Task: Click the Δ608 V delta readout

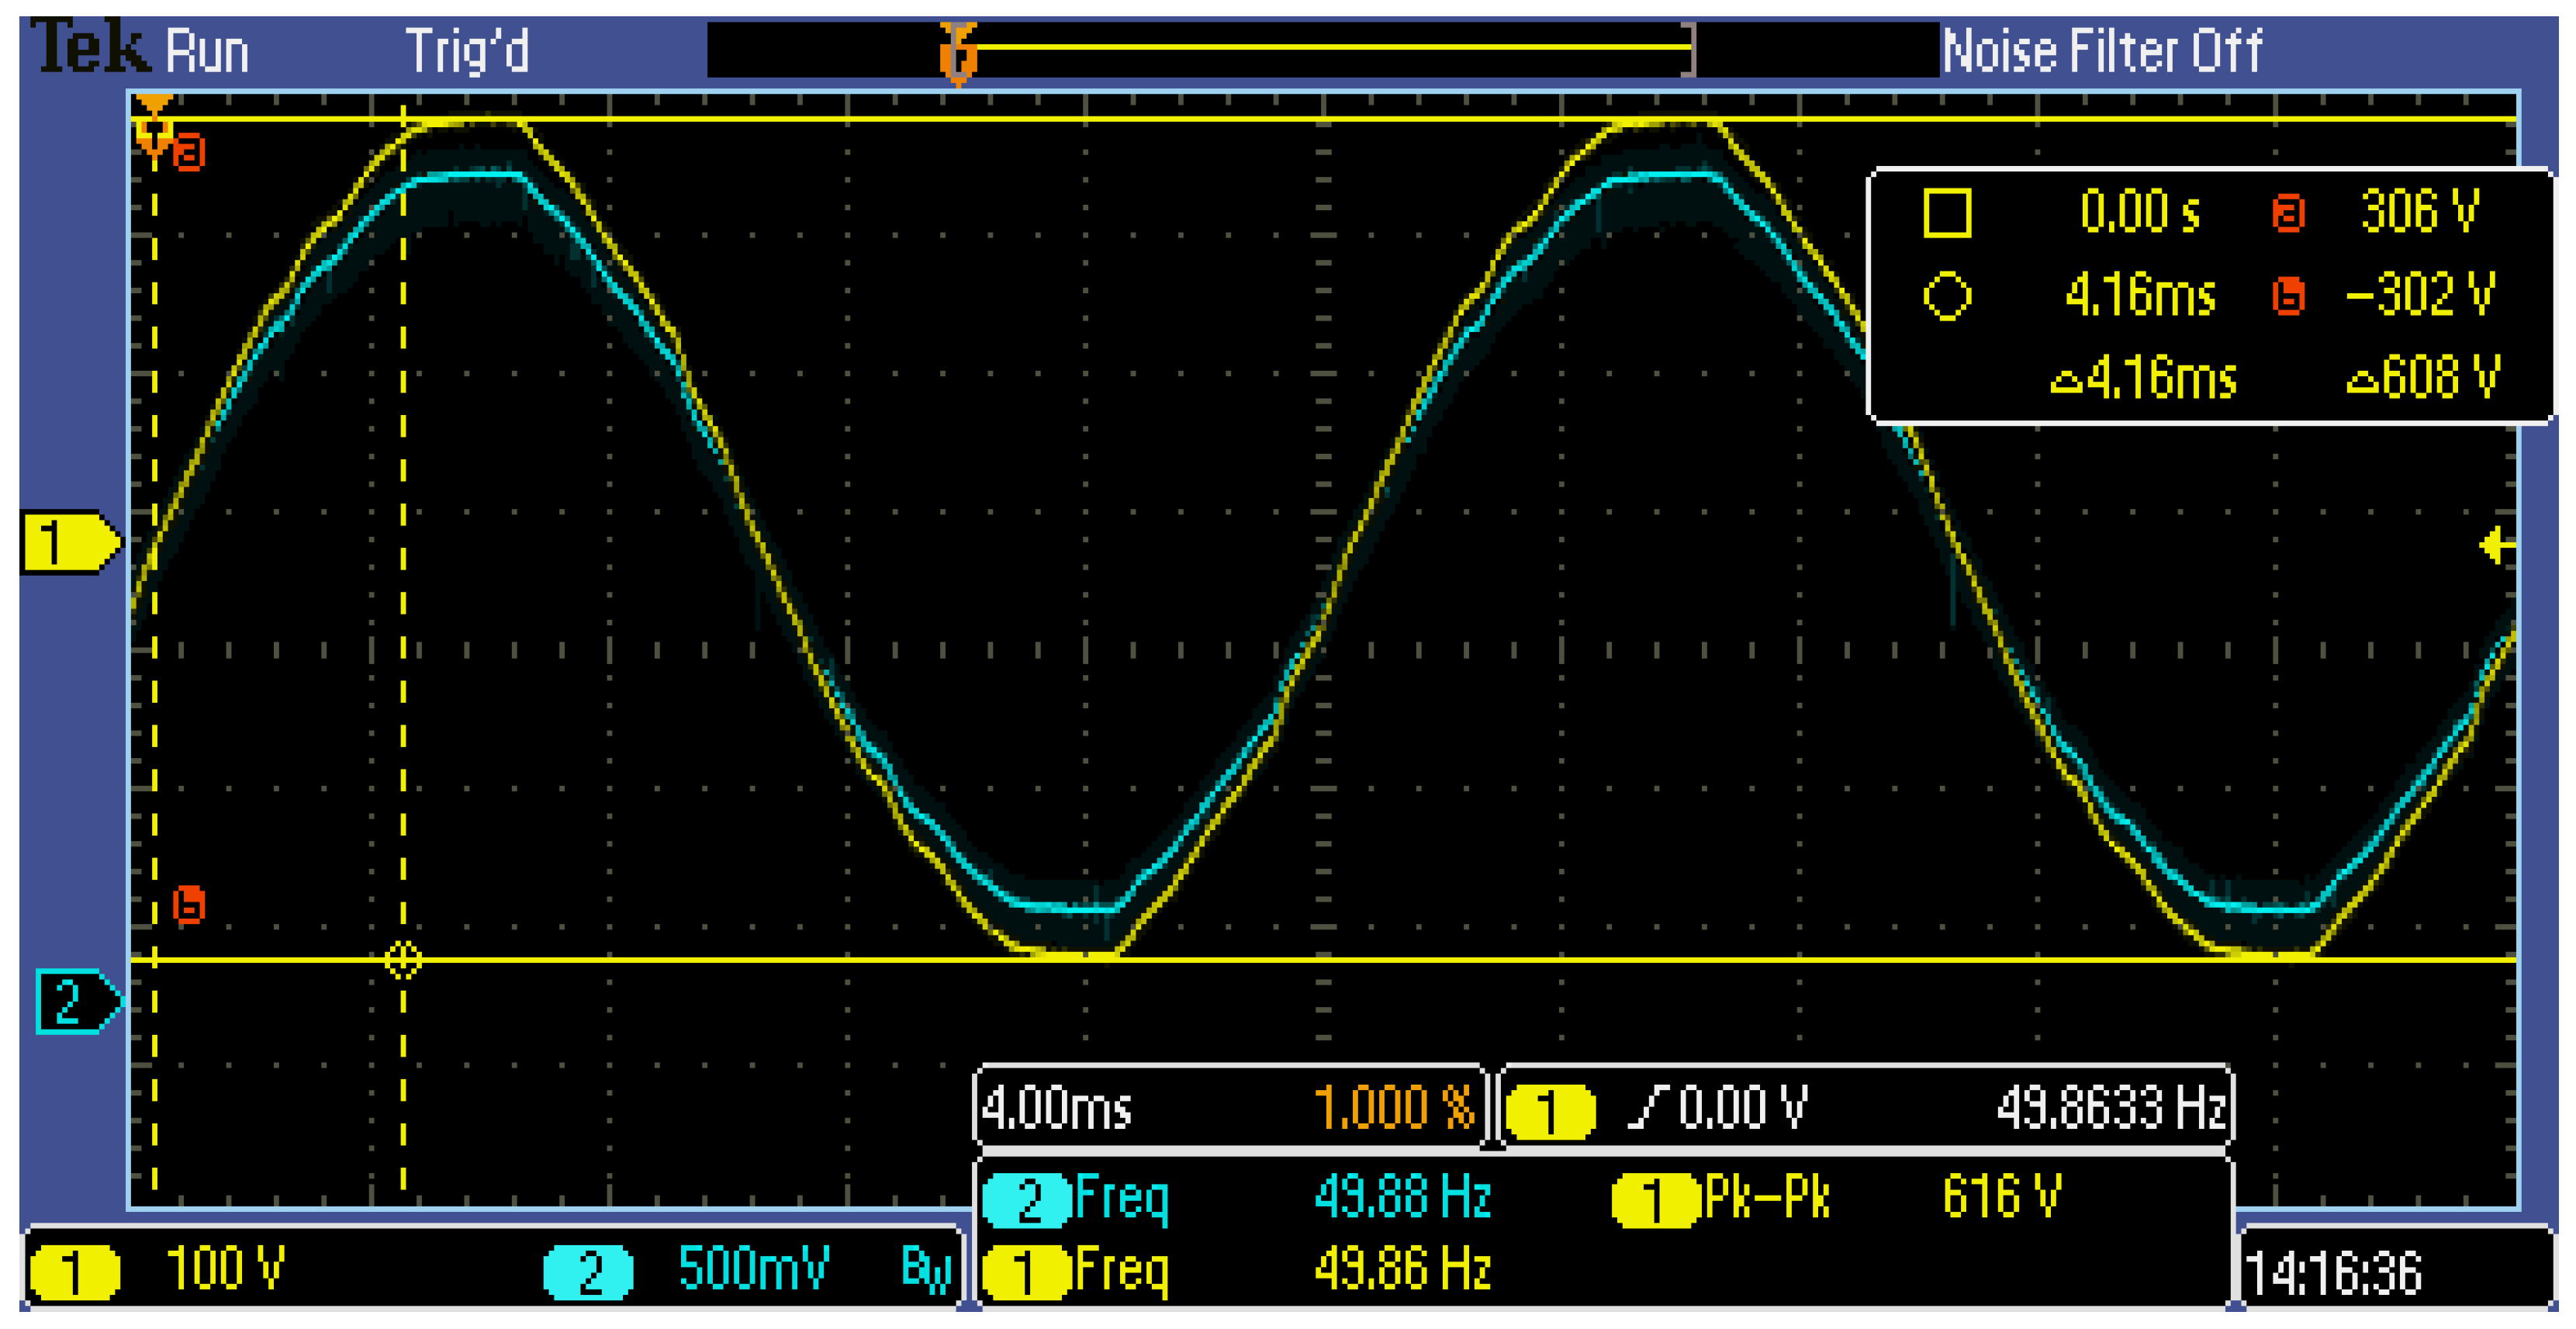Action: [x=2424, y=378]
